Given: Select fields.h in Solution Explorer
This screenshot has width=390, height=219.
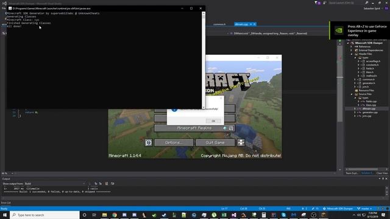Looking at the screenshot, I should click(370, 69).
